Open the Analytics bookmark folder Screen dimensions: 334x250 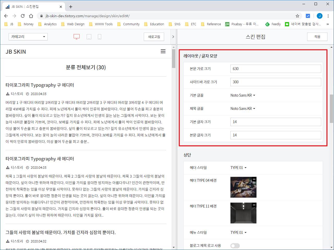point(47,24)
